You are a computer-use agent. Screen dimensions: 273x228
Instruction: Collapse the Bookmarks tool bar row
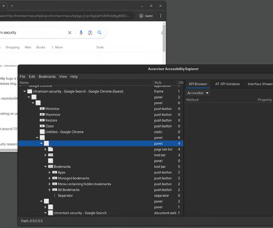coord(45,167)
